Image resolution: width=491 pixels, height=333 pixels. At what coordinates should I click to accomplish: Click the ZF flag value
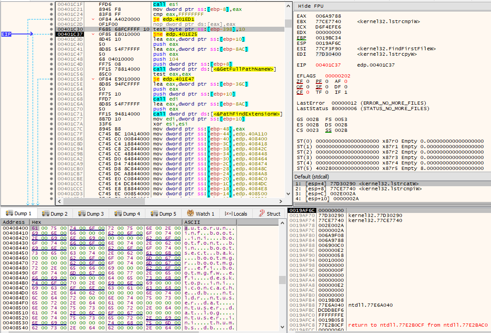[308, 82]
